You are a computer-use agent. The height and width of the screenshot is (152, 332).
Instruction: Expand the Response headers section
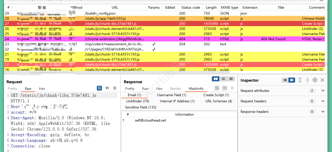[x=323, y=112]
